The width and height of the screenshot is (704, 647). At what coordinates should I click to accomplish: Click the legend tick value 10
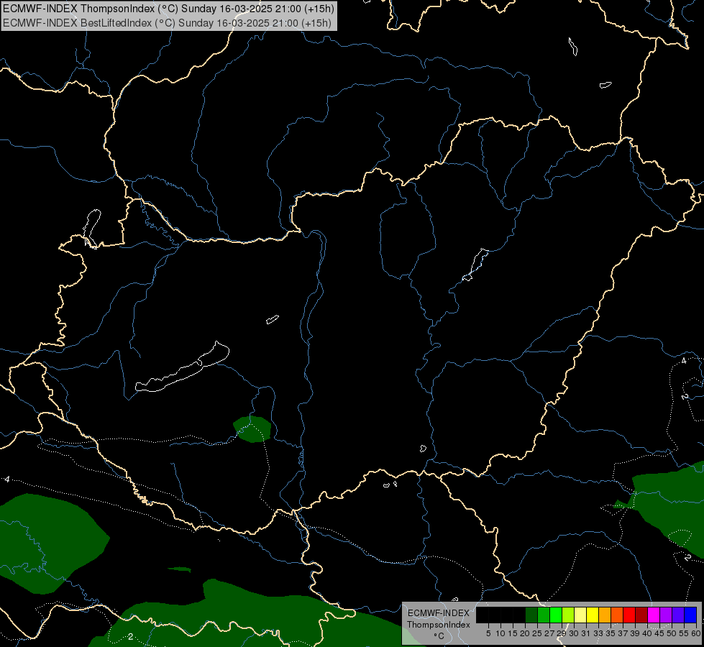(500, 633)
